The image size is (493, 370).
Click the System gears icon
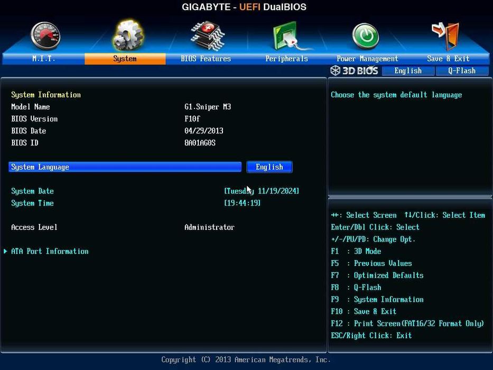click(128, 35)
